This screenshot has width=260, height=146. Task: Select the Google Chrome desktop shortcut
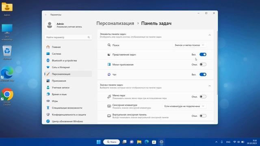click(x=7, y=97)
